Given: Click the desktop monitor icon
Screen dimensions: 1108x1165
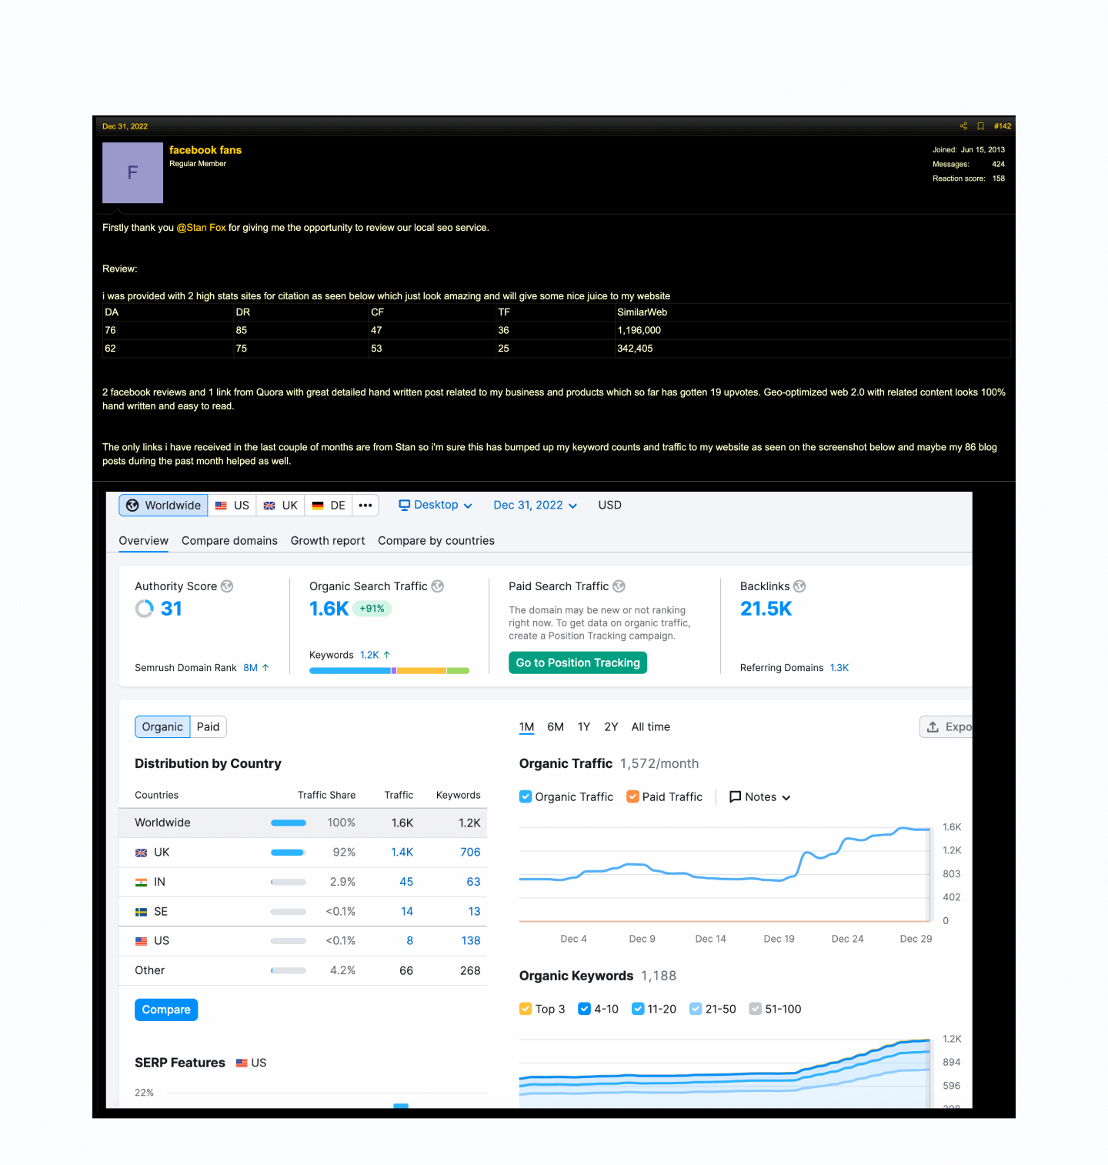Looking at the screenshot, I should (x=404, y=505).
